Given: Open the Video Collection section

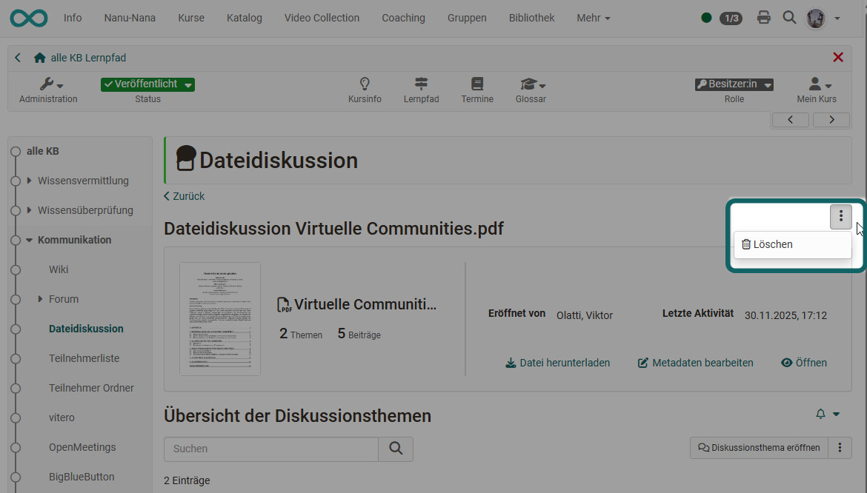Looking at the screenshot, I should pos(322,17).
